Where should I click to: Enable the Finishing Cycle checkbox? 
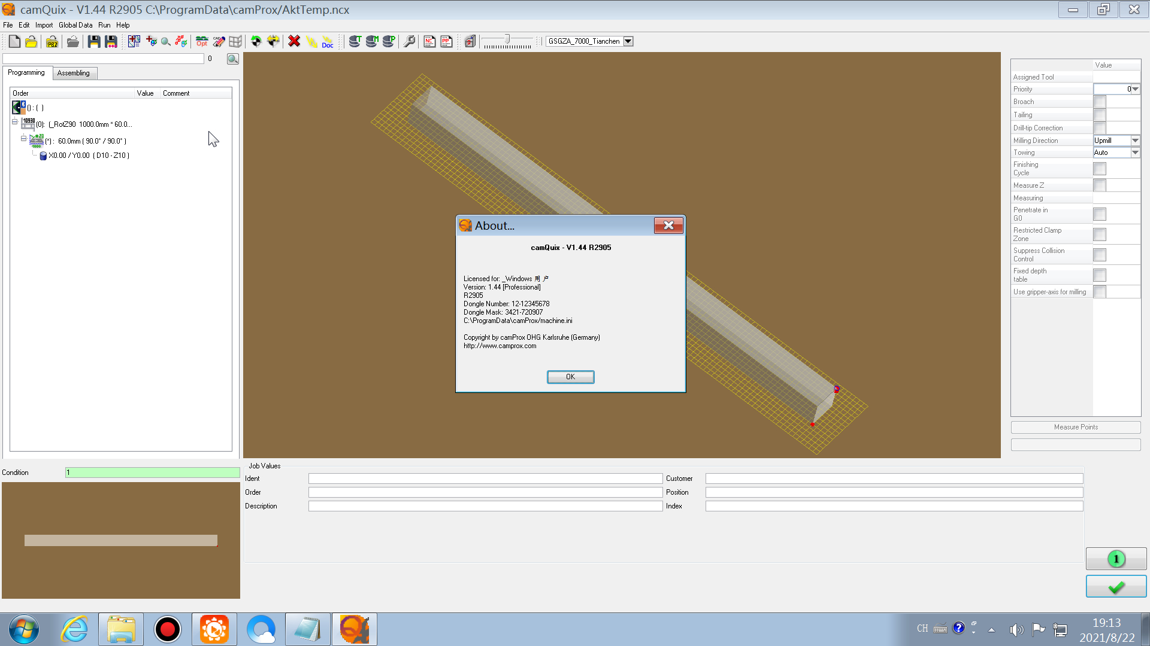click(1100, 169)
